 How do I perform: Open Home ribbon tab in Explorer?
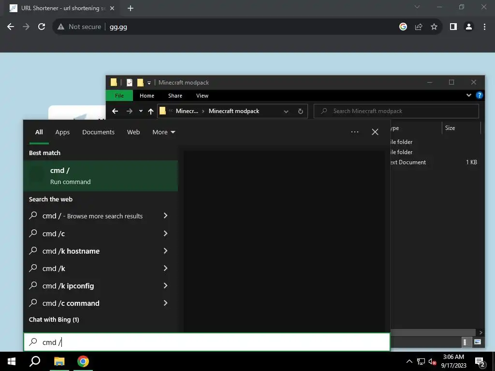tap(147, 96)
